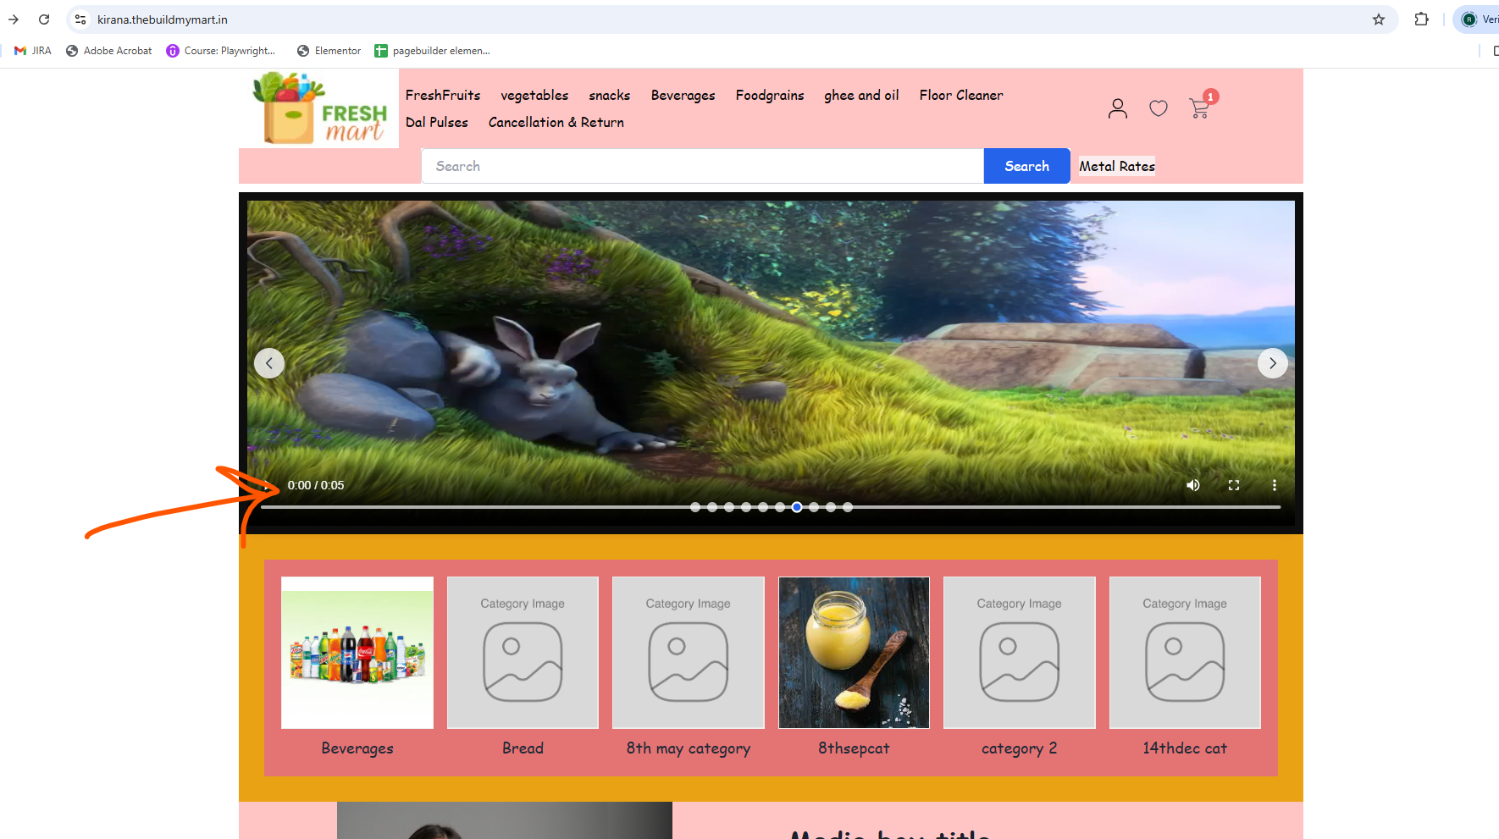Click the FreshMart logo
The height and width of the screenshot is (839, 1499).
click(x=319, y=108)
